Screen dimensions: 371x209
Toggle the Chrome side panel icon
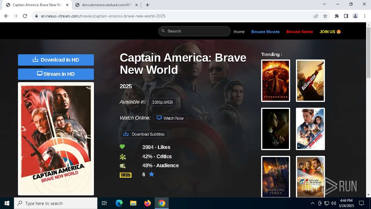[x=346, y=16]
